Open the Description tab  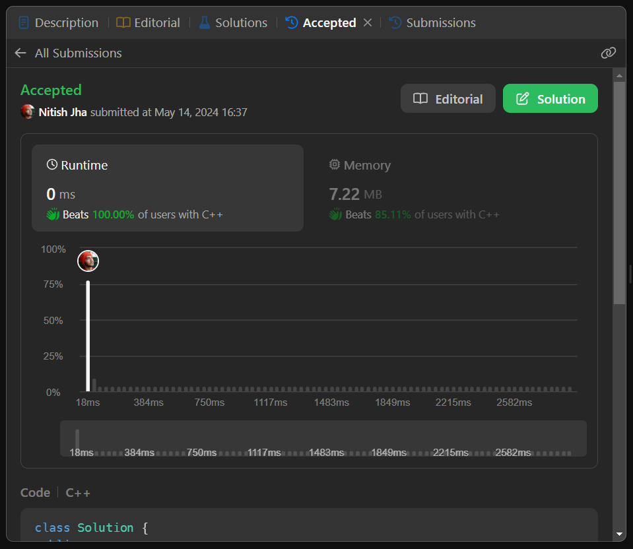point(58,22)
